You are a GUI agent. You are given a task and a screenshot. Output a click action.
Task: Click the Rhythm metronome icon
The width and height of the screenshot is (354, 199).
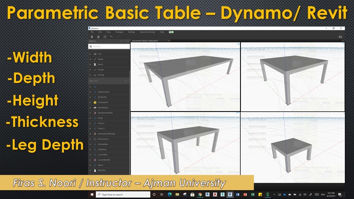pyautogui.click(x=95, y=170)
